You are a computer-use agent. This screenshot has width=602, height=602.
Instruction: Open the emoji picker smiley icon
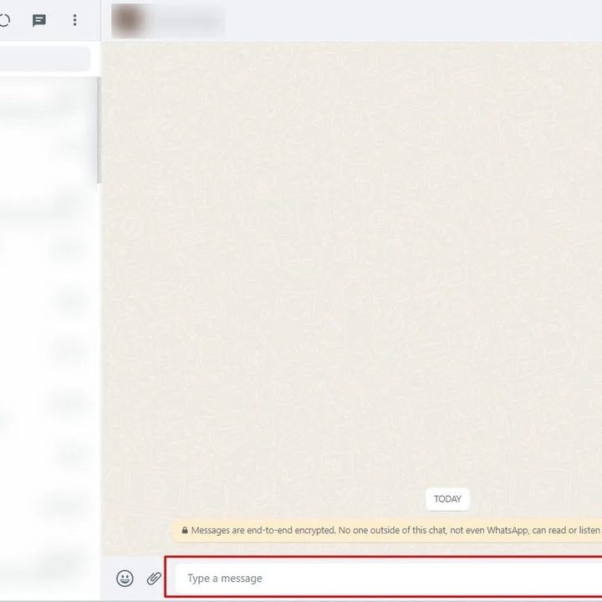[125, 578]
